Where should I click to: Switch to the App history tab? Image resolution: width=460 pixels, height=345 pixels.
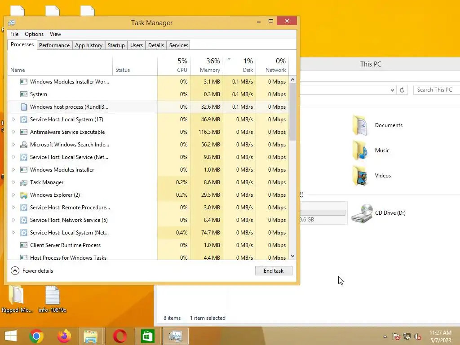tap(88, 45)
